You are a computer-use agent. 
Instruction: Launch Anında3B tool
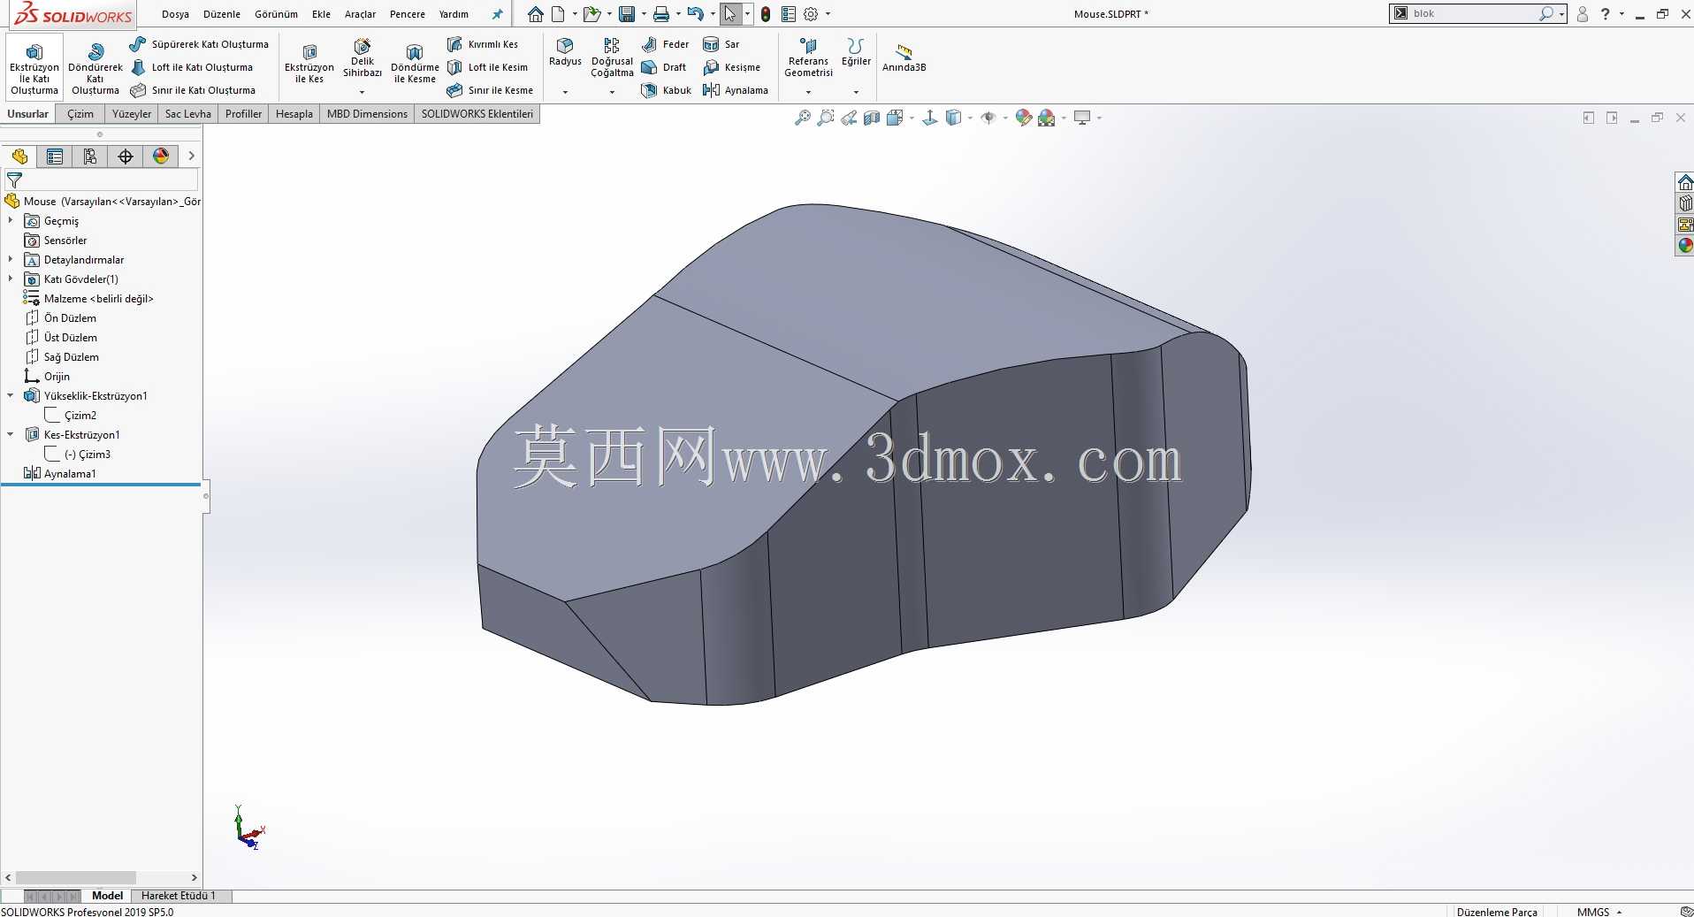(904, 58)
